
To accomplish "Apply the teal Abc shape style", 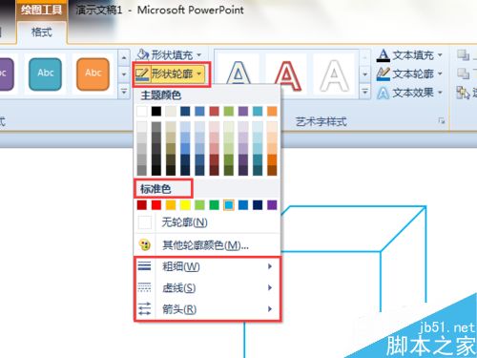I will pyautogui.click(x=45, y=74).
